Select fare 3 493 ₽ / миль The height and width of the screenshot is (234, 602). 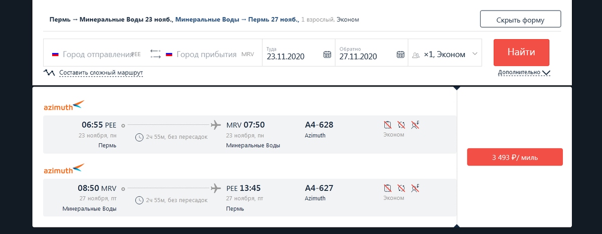click(x=515, y=157)
